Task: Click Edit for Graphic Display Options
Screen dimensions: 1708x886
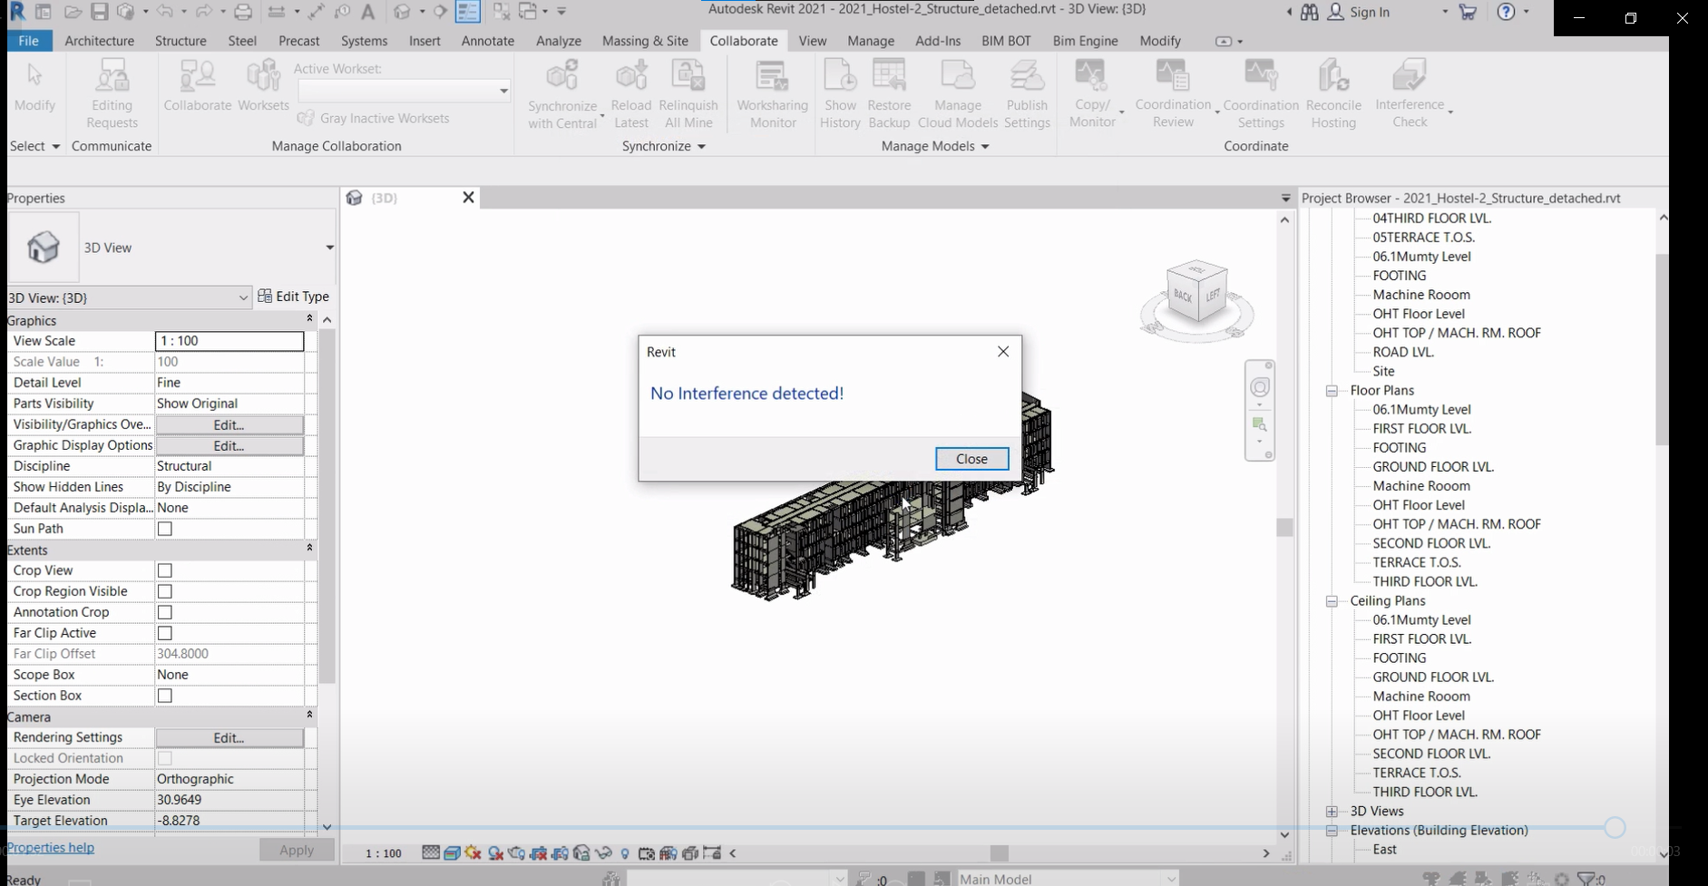Action: tap(229, 445)
